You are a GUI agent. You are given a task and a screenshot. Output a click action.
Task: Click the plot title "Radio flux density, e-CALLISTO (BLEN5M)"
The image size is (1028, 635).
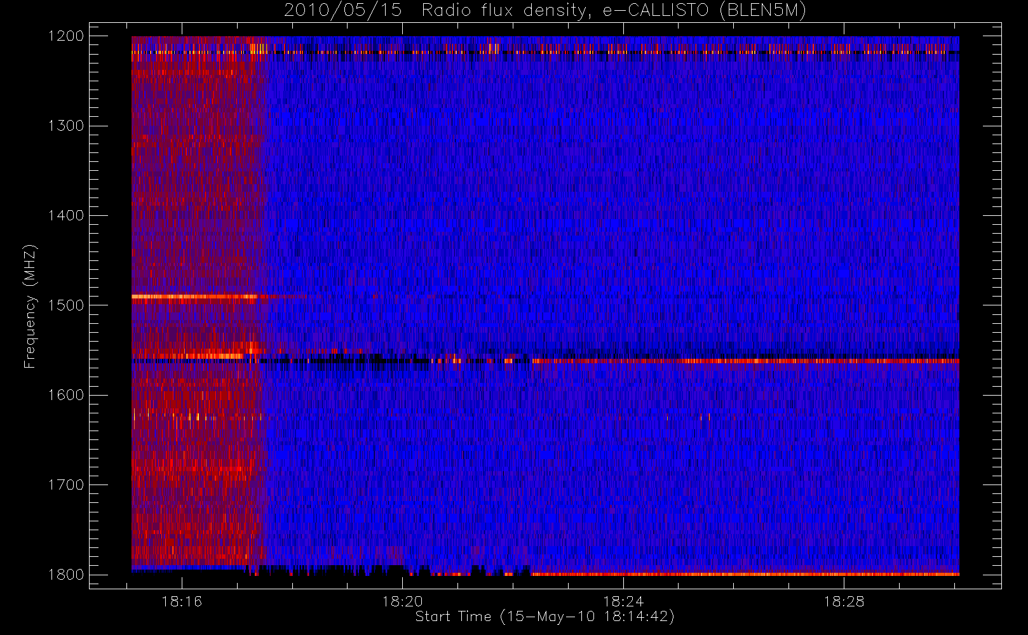pos(614,11)
